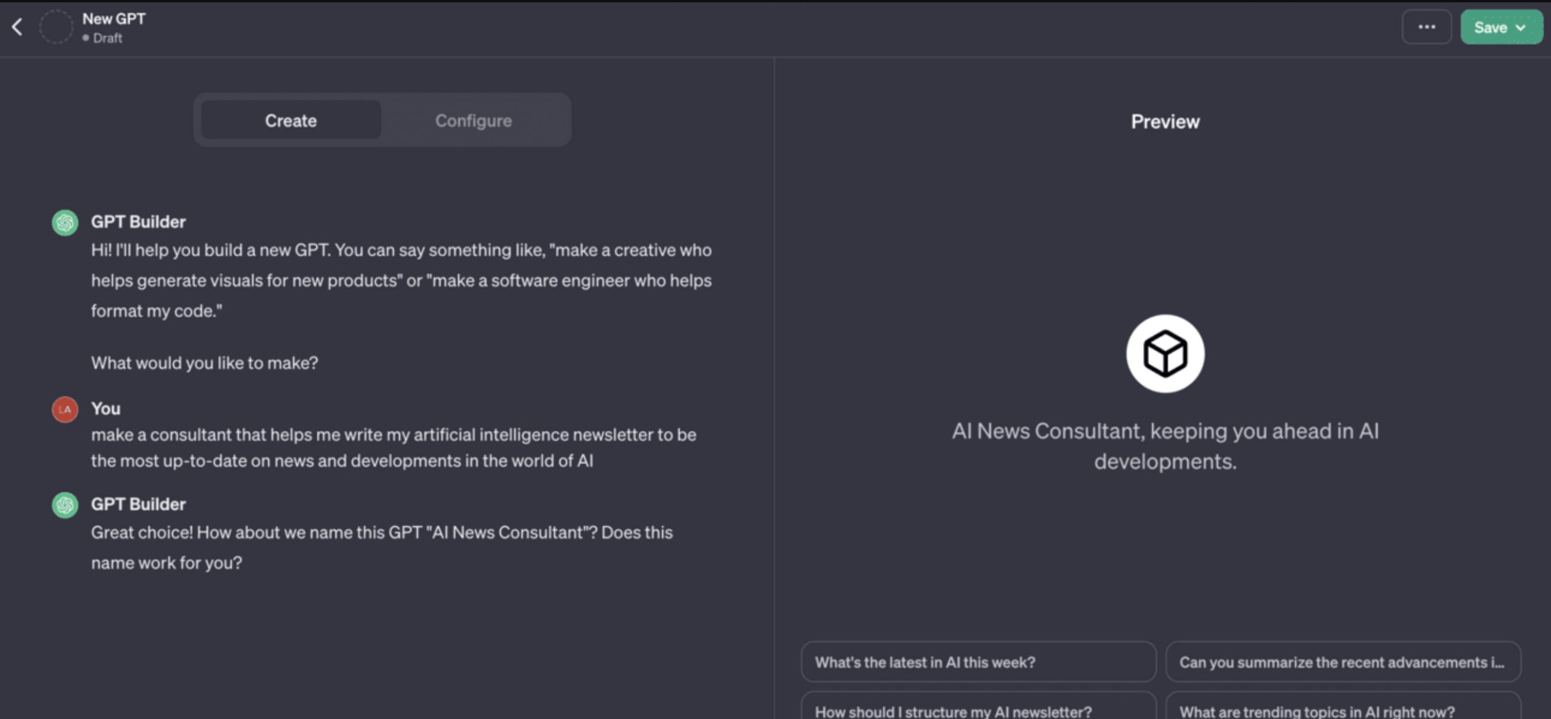
Task: Click the 'Hi! I'll help you build' greeting message
Action: click(x=401, y=280)
